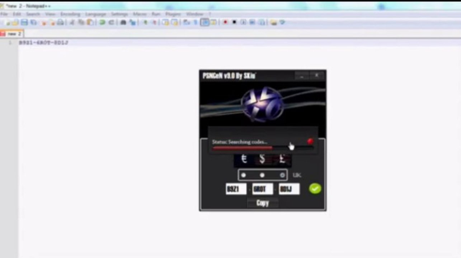Image resolution: width=461 pixels, height=258 pixels.
Task: Open the Edit menu
Action: 17,14
